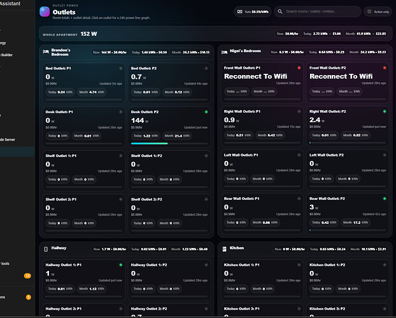Click the Kitchen room icon

click(224, 249)
